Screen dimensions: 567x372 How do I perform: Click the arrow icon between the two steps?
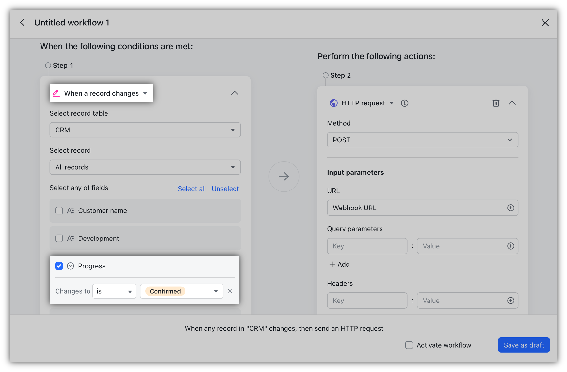[x=283, y=176]
